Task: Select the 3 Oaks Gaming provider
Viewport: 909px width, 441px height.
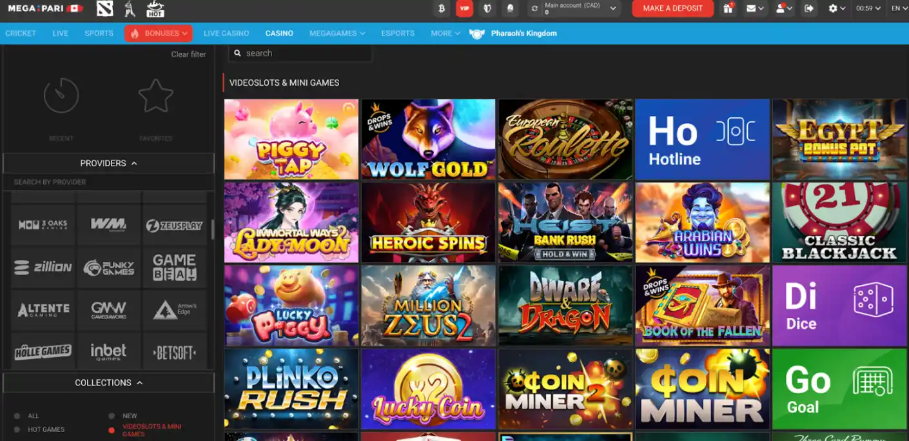Action: (x=43, y=224)
